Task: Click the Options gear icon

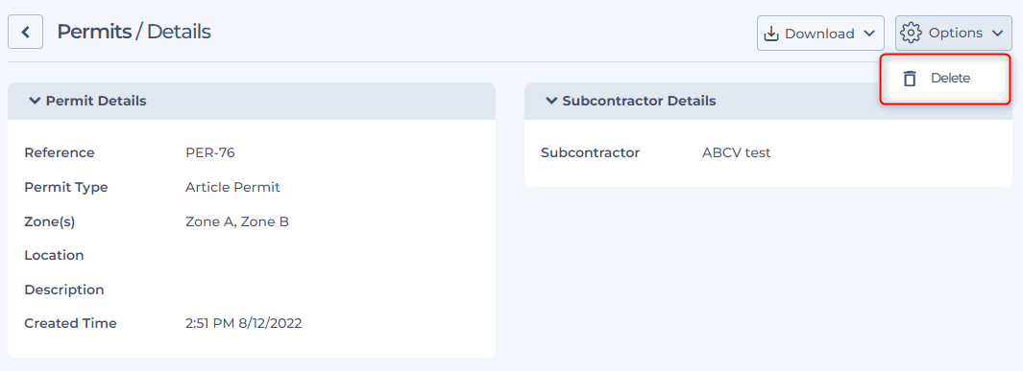Action: [x=911, y=33]
